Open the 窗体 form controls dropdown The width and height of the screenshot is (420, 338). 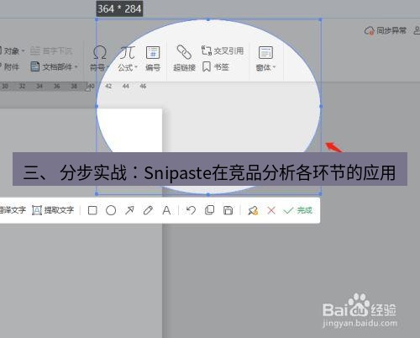tap(265, 59)
